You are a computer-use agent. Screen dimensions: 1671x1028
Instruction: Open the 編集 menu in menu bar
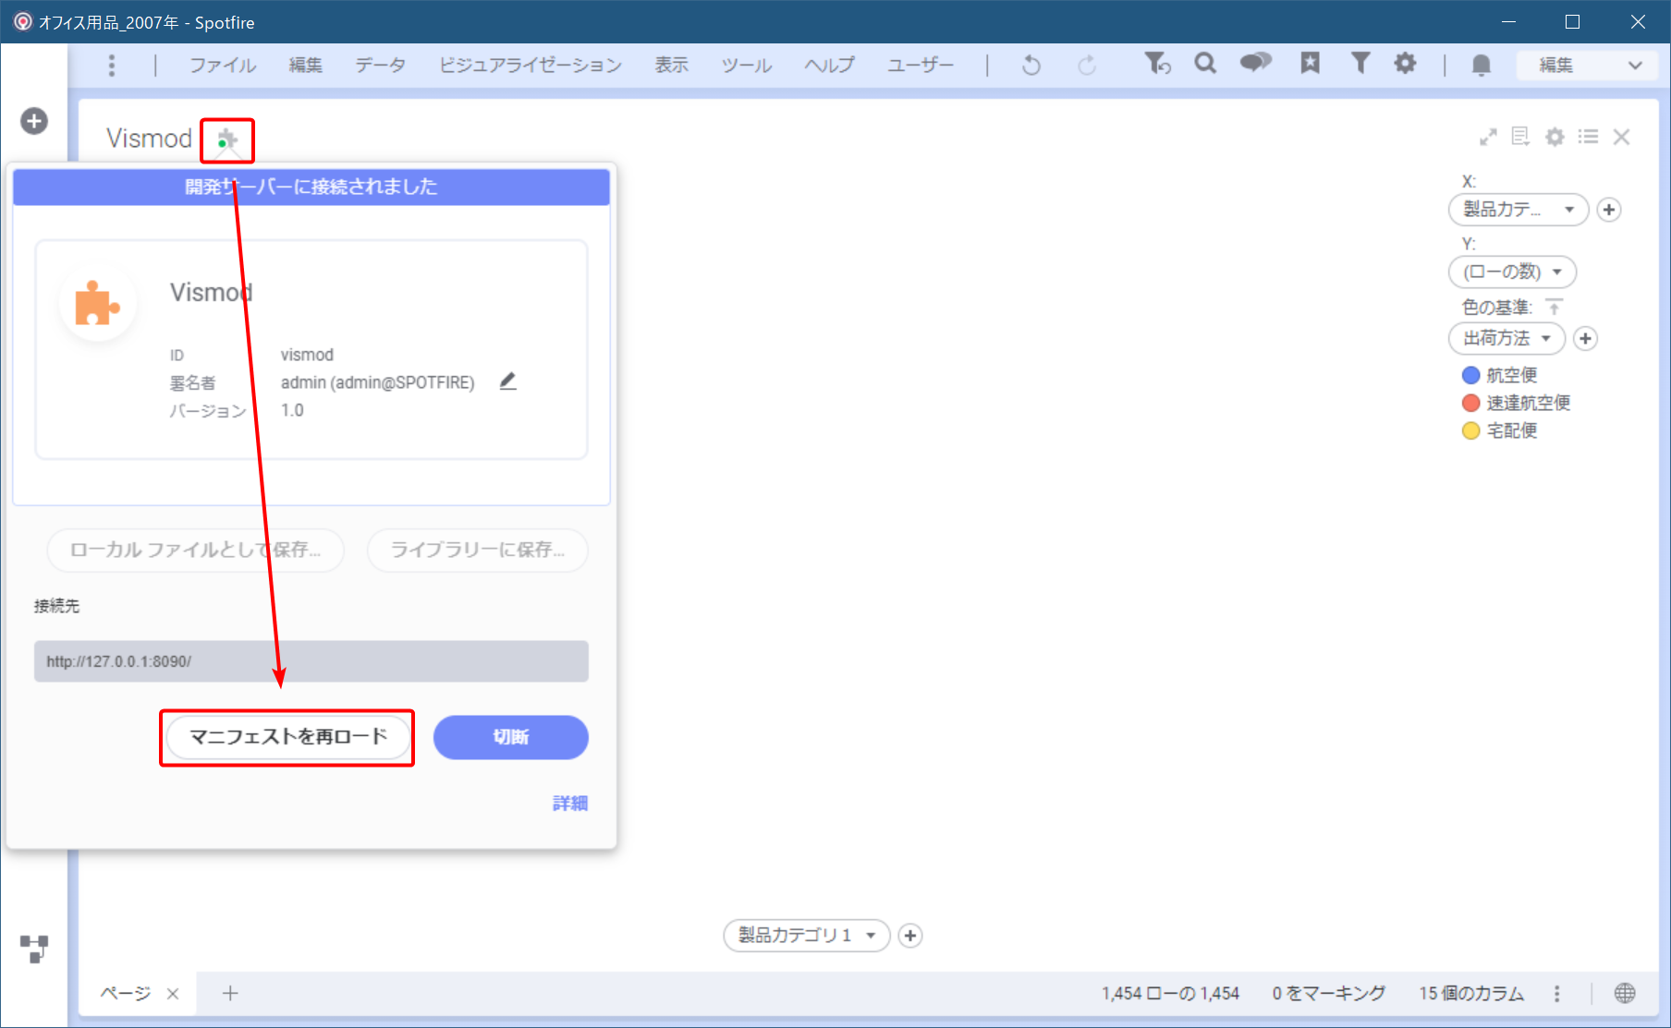point(305,65)
